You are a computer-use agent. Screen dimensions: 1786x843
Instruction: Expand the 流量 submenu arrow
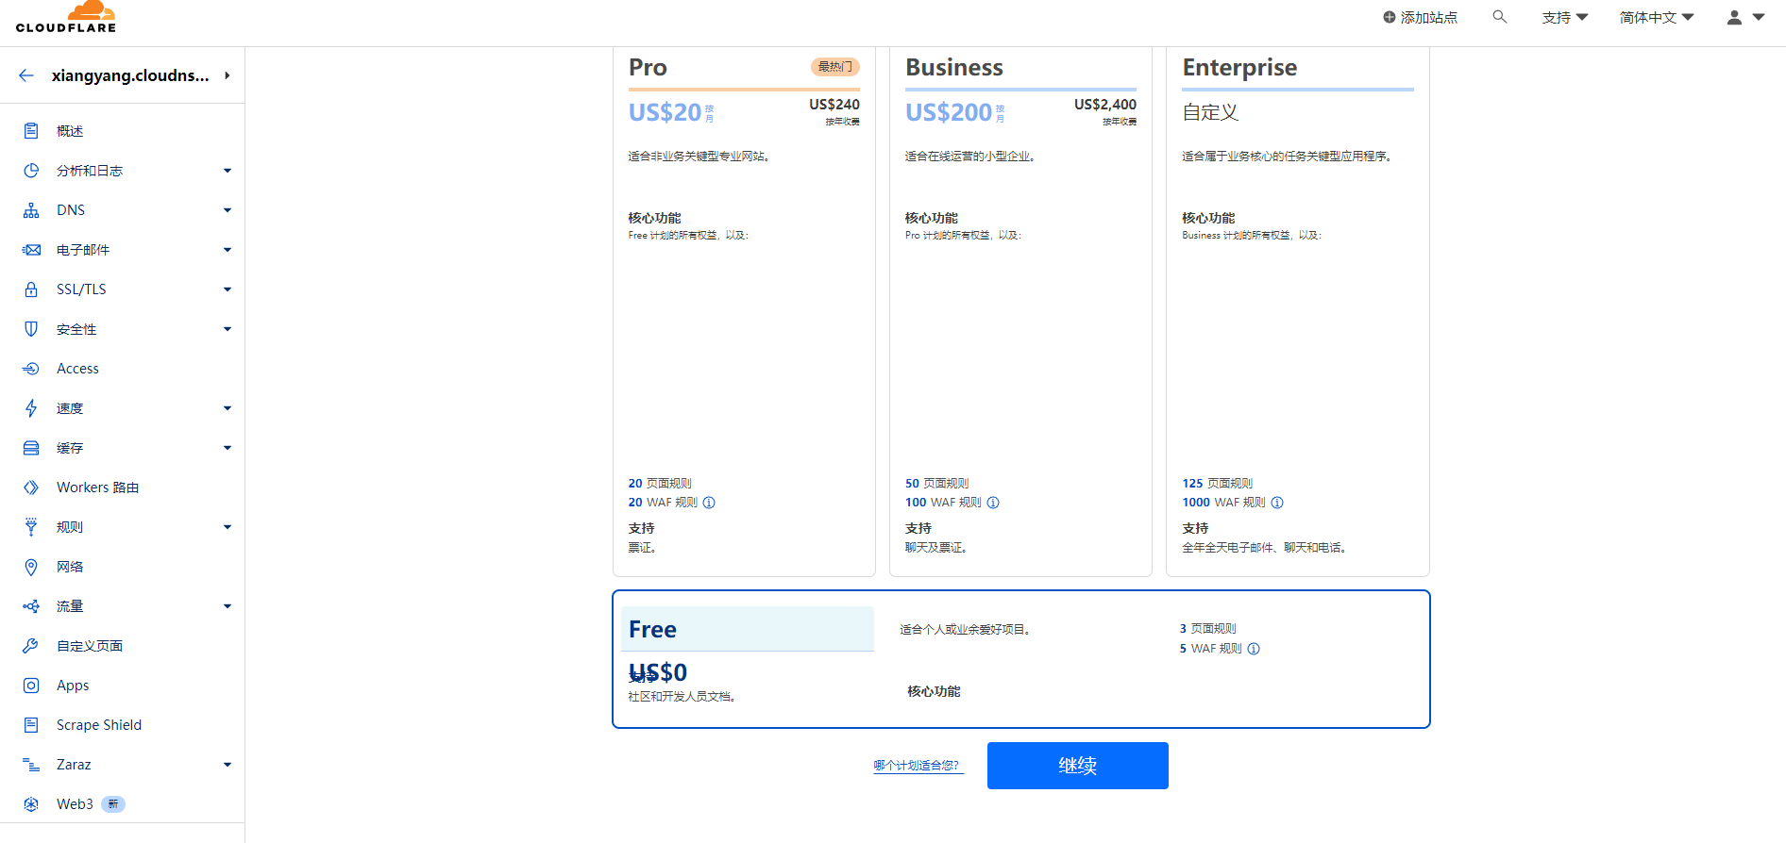tap(227, 606)
